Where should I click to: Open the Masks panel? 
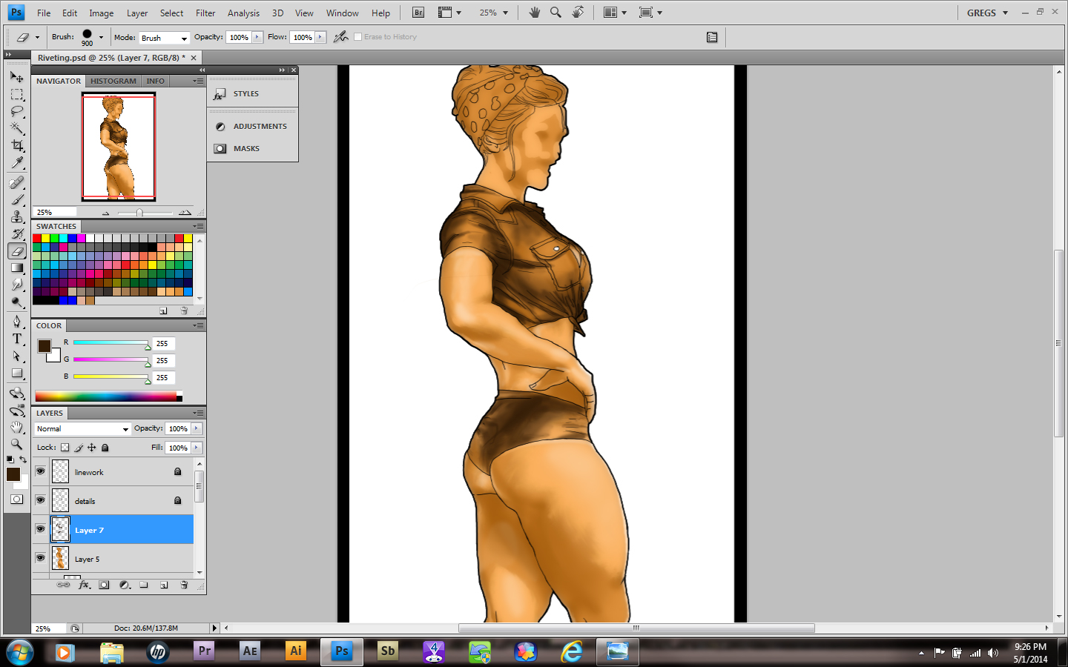click(245, 149)
